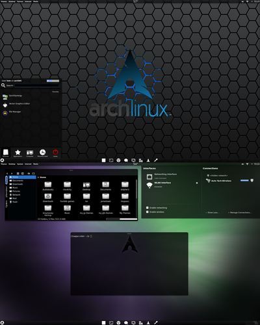260x325 pixels.
Task: Open Applications star tab in launcher
Action: click(18, 153)
